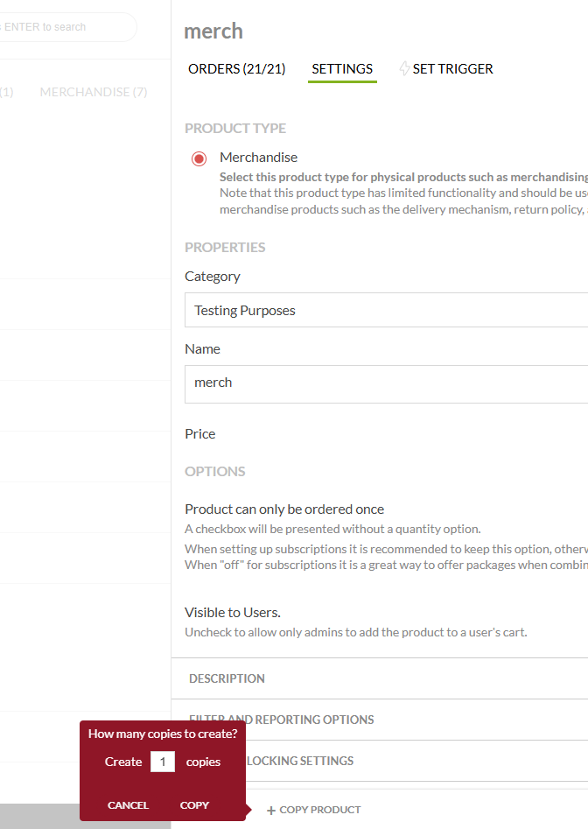Click the Copy Product link
Image resolution: width=588 pixels, height=829 pixels.
pyautogui.click(x=319, y=810)
